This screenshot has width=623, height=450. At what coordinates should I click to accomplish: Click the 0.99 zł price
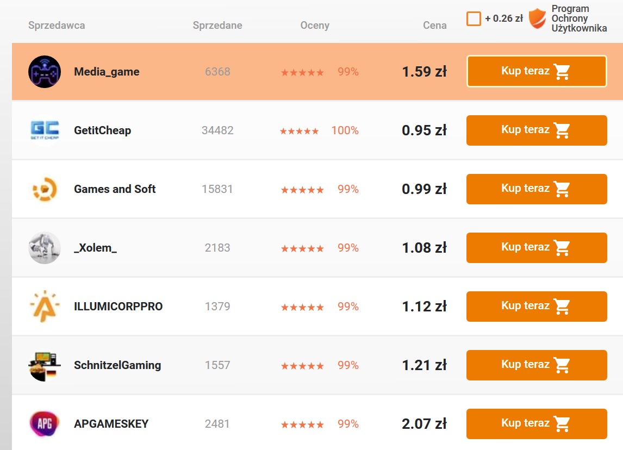[425, 189]
